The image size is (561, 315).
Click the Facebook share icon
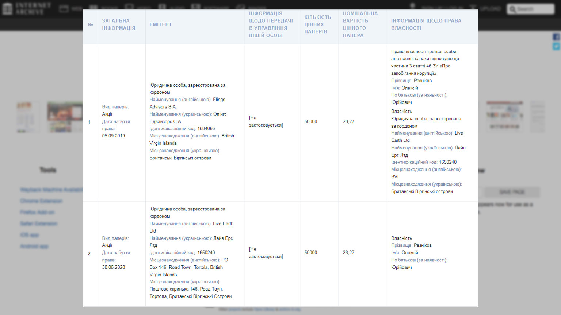pos(556,37)
